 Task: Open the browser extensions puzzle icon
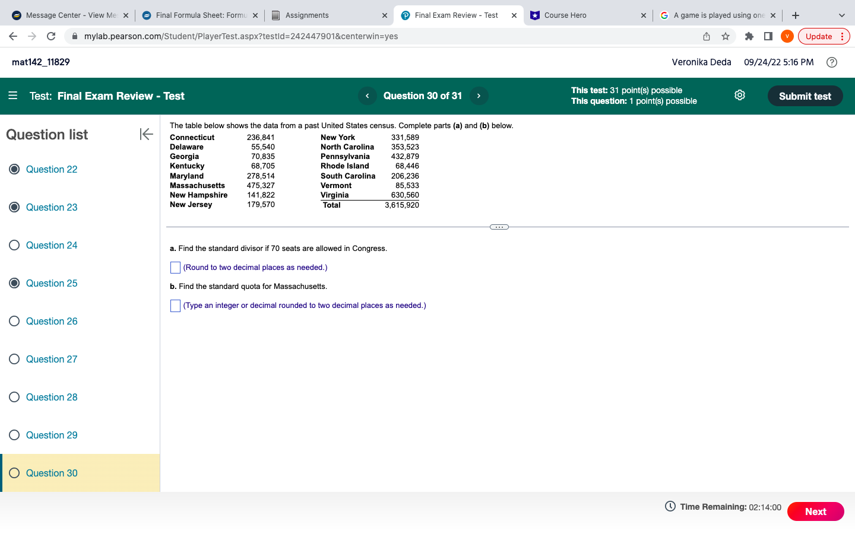pyautogui.click(x=749, y=36)
